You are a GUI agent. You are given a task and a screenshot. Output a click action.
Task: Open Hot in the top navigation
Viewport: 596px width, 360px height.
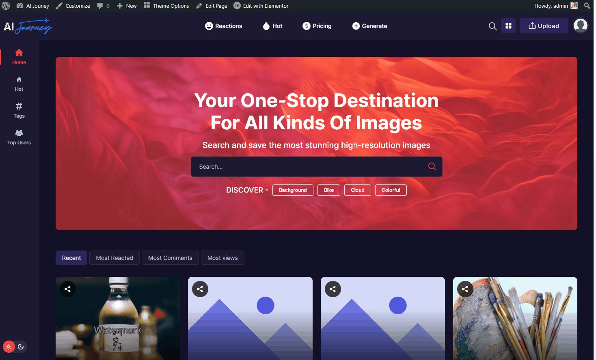click(x=272, y=26)
